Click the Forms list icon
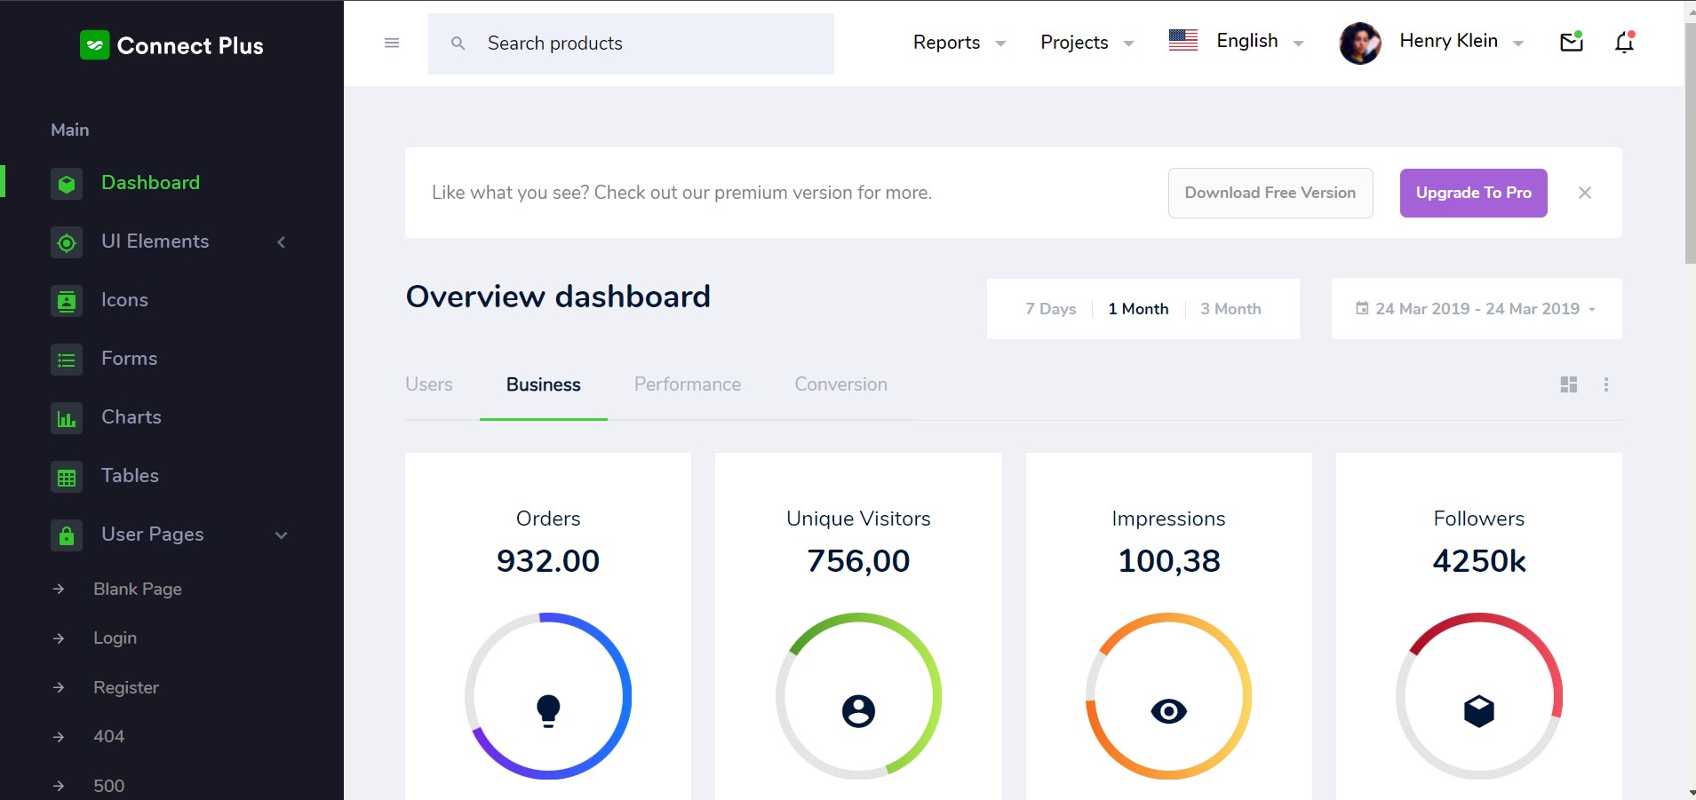The image size is (1696, 800). click(67, 360)
